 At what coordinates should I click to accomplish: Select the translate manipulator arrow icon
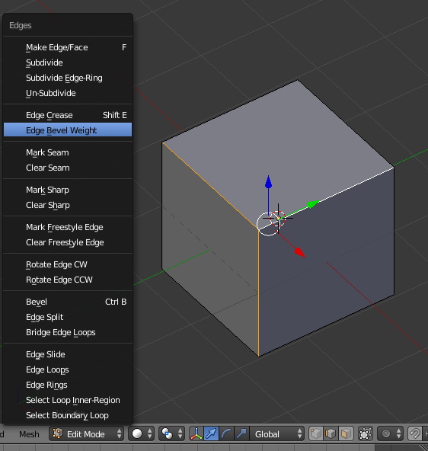coord(211,433)
